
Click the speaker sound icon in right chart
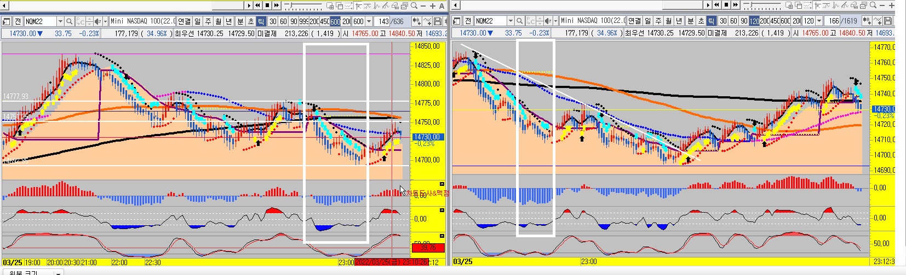coord(548,21)
